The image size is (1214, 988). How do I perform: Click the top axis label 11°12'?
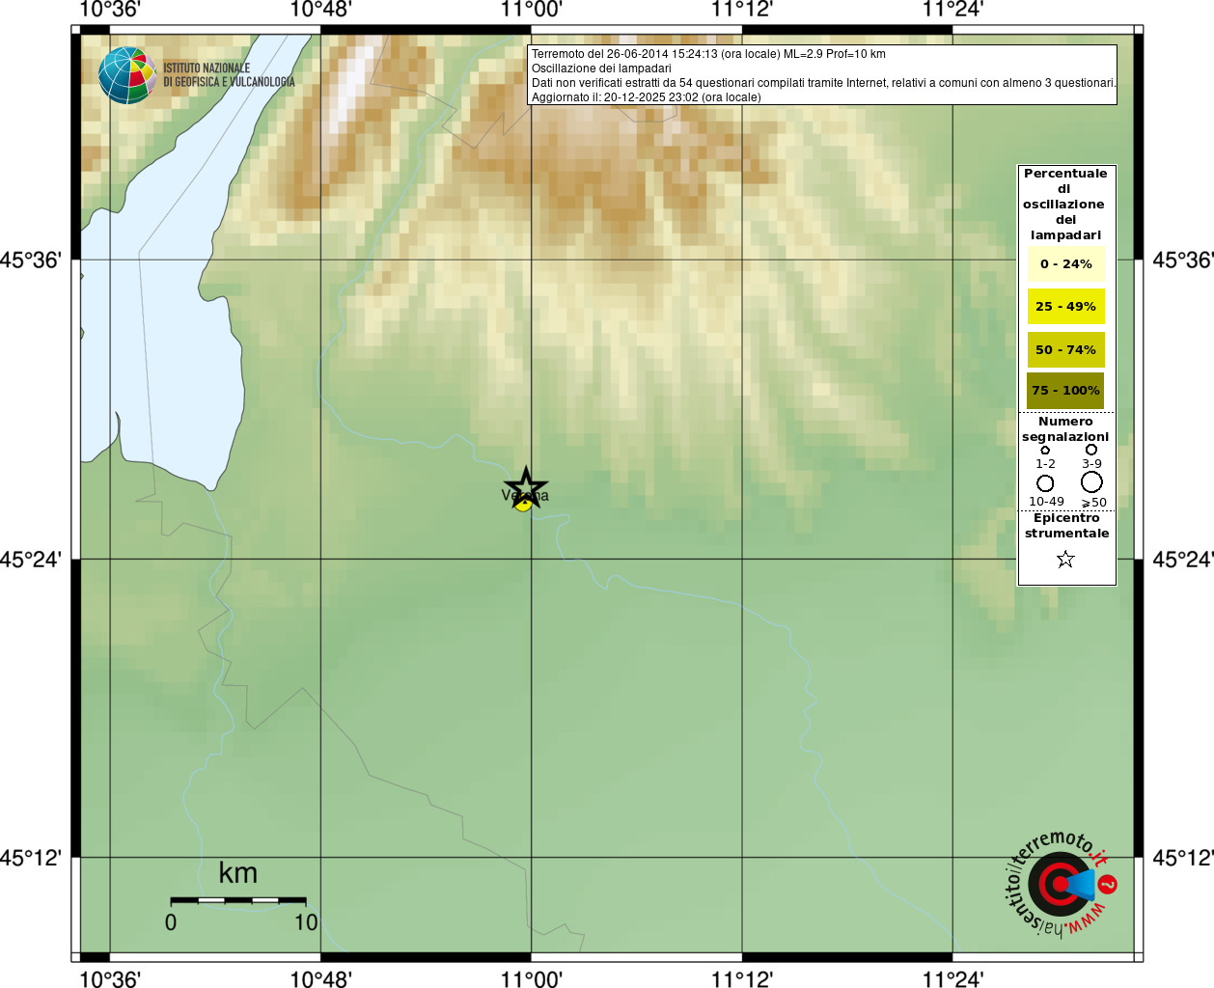(742, 10)
